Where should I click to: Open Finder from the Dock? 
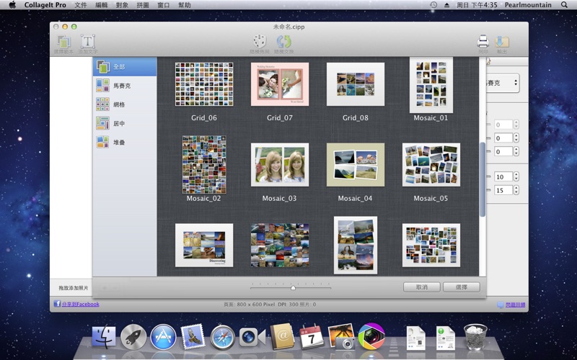point(103,336)
